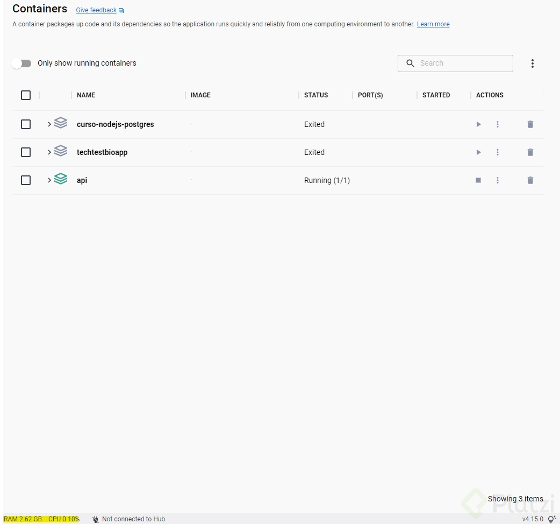Screen dimensions: 560x524
Task: Click Exited status of techtestbioapp
Action: pos(314,152)
